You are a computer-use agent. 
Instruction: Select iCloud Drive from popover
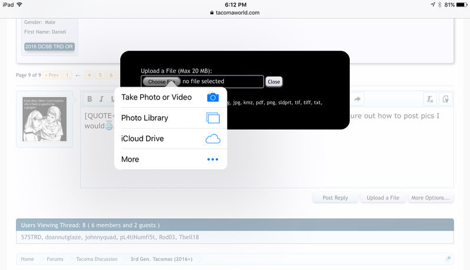pyautogui.click(x=171, y=139)
